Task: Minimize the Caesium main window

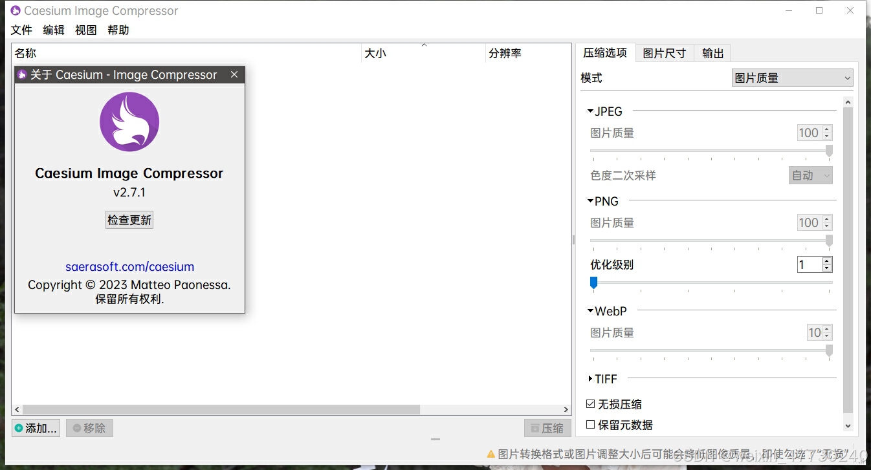Action: [x=789, y=10]
